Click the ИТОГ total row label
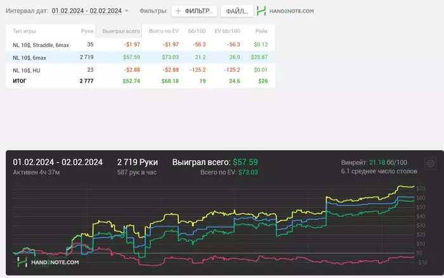Screen dimensions: 444x278 click(x=20, y=81)
